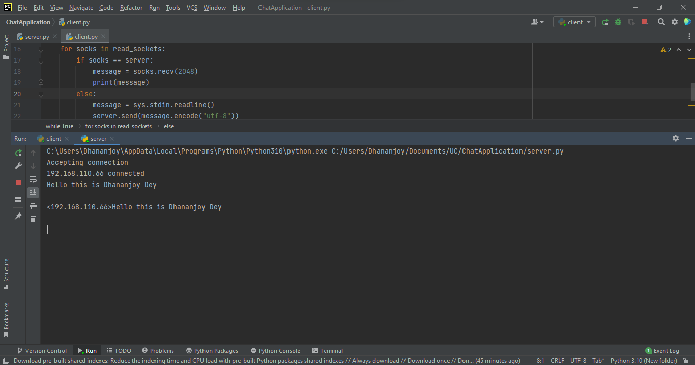Image resolution: width=695 pixels, height=365 pixels.
Task: Pin the Run tab
Action: click(x=18, y=216)
